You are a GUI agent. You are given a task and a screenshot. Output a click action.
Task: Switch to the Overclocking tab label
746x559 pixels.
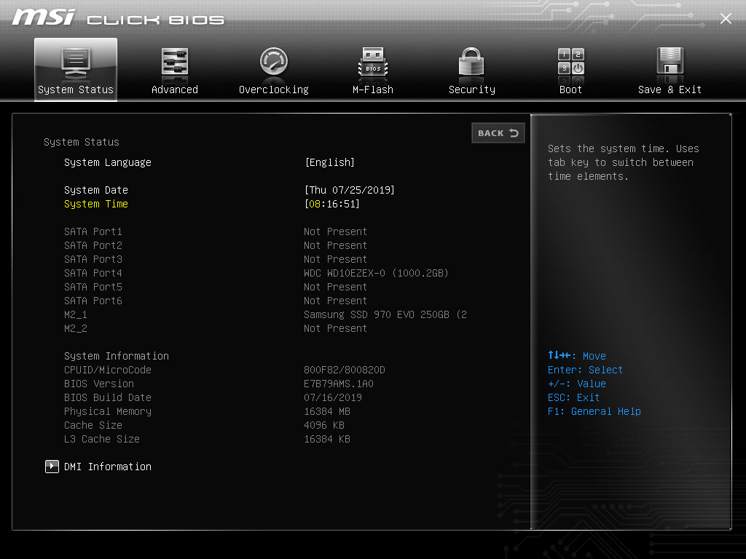click(274, 90)
